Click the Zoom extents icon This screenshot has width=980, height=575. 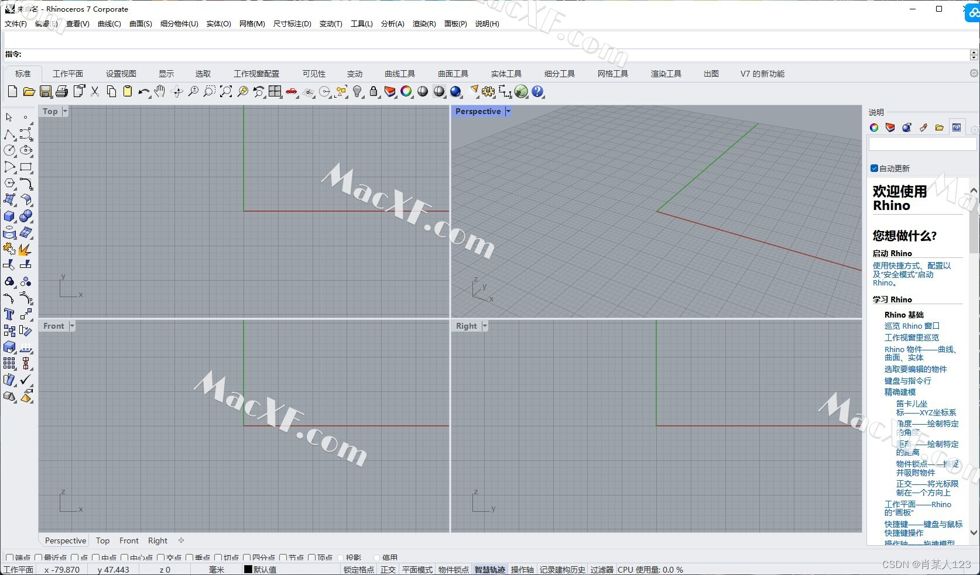(x=225, y=91)
